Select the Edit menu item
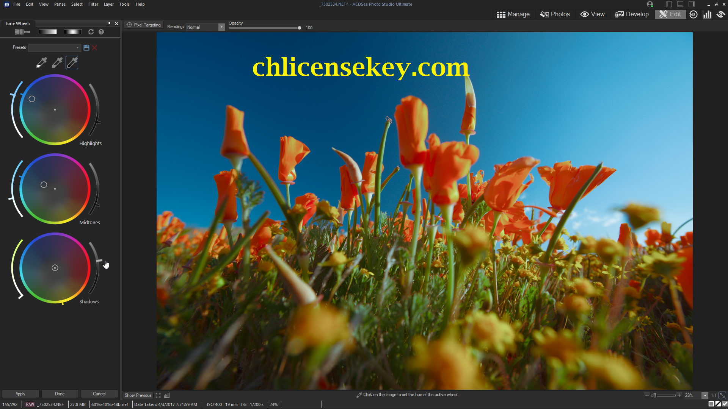The image size is (728, 409). 29,4
